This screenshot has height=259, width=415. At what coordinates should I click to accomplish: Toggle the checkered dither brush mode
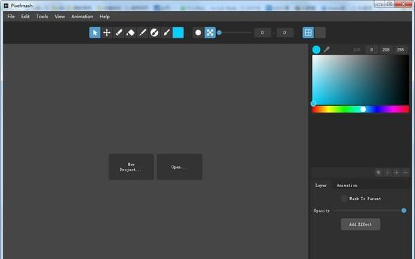click(x=210, y=33)
